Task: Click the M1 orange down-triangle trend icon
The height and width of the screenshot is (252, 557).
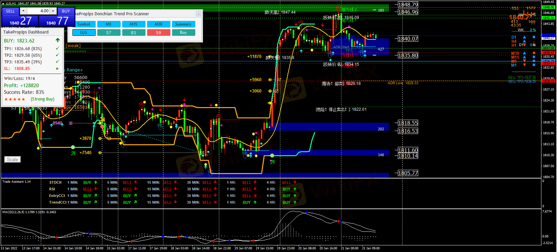Action: tap(524, 65)
